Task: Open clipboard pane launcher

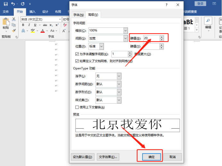Action: 17,37
